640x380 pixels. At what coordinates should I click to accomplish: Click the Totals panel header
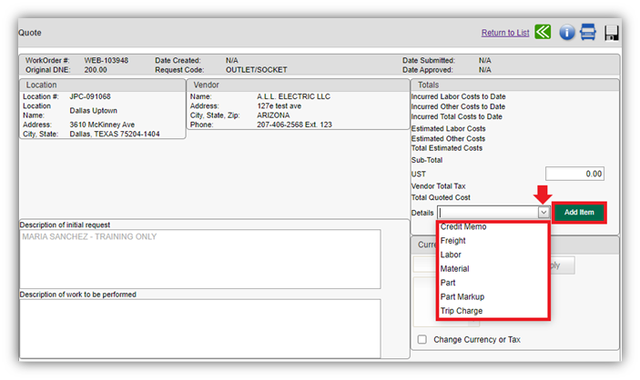click(514, 85)
